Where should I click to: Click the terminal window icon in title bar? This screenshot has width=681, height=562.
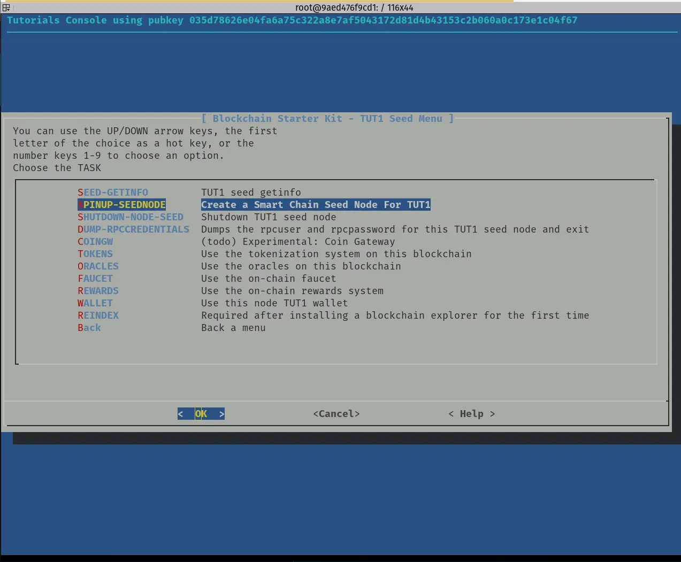click(6, 7)
